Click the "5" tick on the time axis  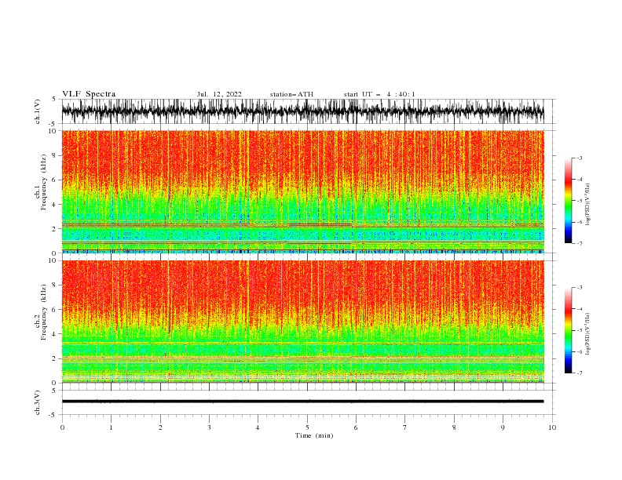307,427
